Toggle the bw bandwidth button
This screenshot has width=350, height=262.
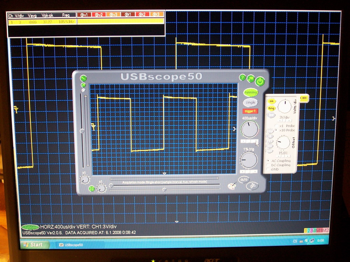[271, 115]
